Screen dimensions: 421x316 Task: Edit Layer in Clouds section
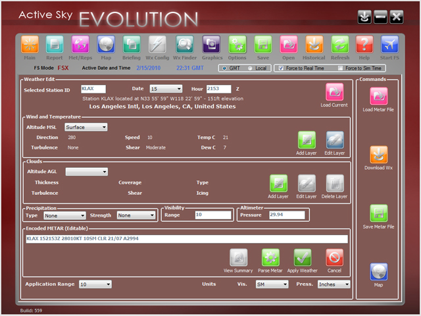pyautogui.click(x=307, y=183)
